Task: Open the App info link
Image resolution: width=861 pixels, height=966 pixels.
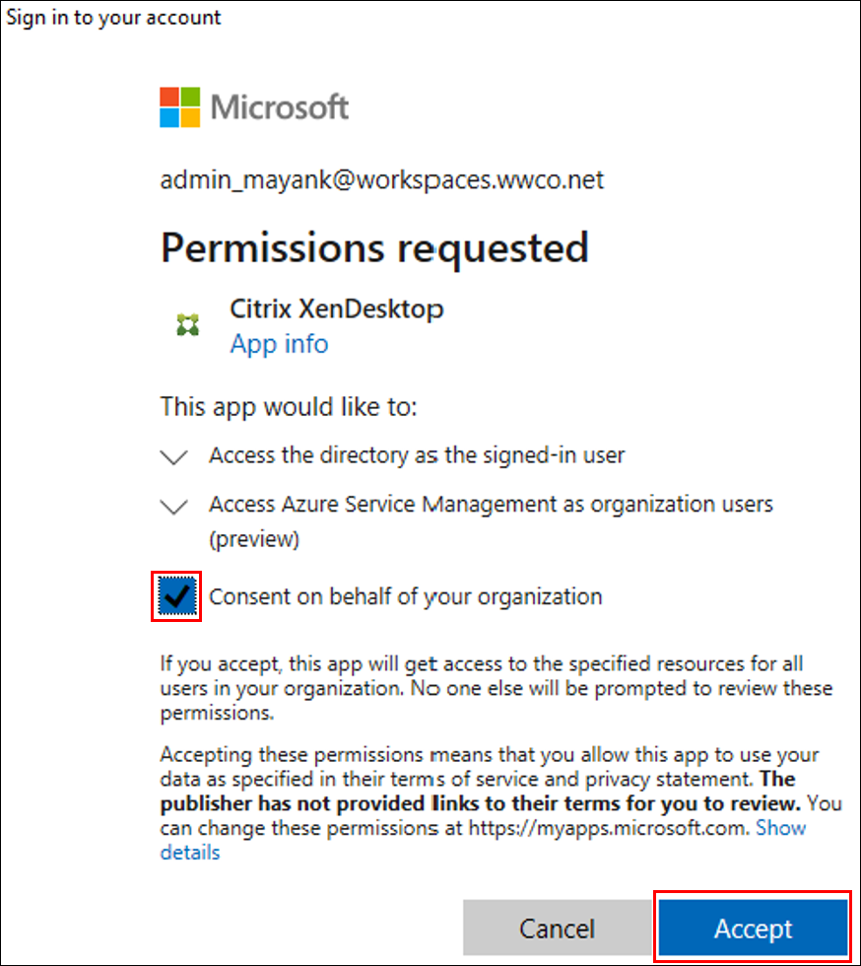Action: pos(279,343)
